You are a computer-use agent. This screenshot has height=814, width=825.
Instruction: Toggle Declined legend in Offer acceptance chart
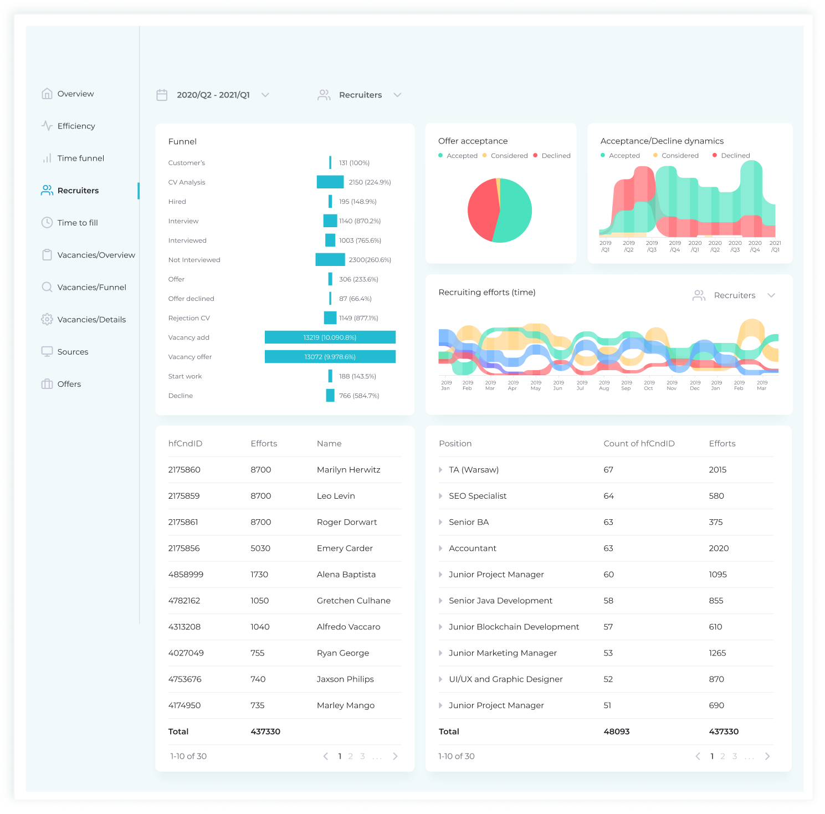click(551, 156)
